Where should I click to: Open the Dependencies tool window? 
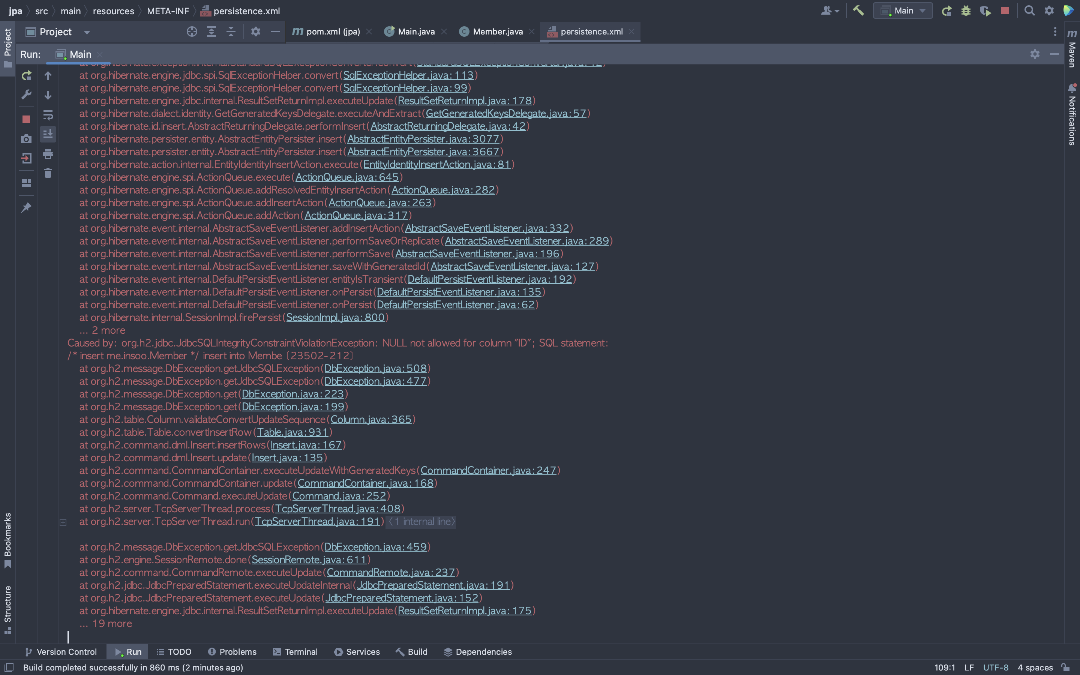478,652
